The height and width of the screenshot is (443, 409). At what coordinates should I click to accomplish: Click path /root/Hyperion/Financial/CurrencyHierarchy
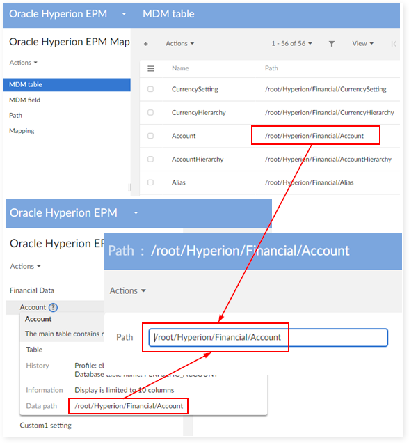pos(329,112)
